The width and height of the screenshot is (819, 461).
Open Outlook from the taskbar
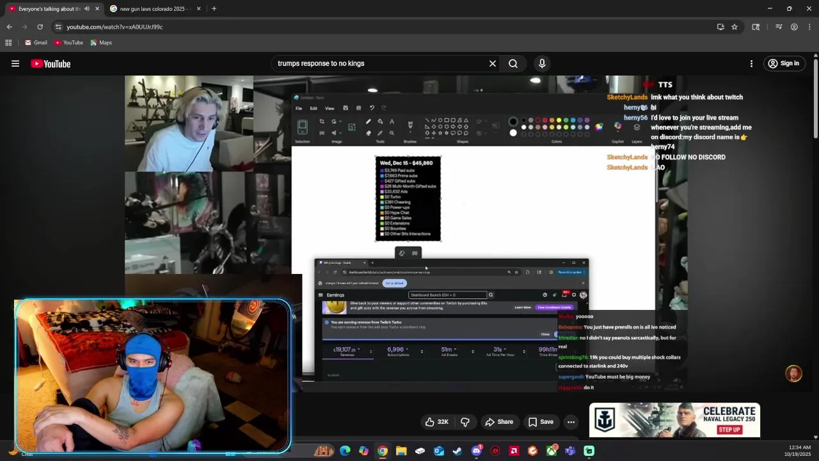439,451
